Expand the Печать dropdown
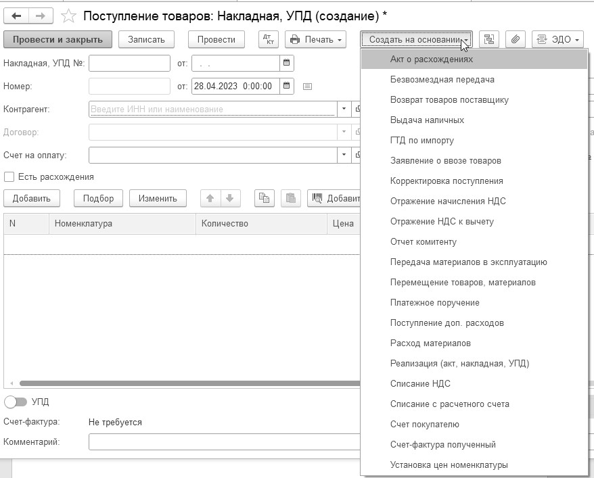Viewport: 594px width, 478px height. point(315,39)
